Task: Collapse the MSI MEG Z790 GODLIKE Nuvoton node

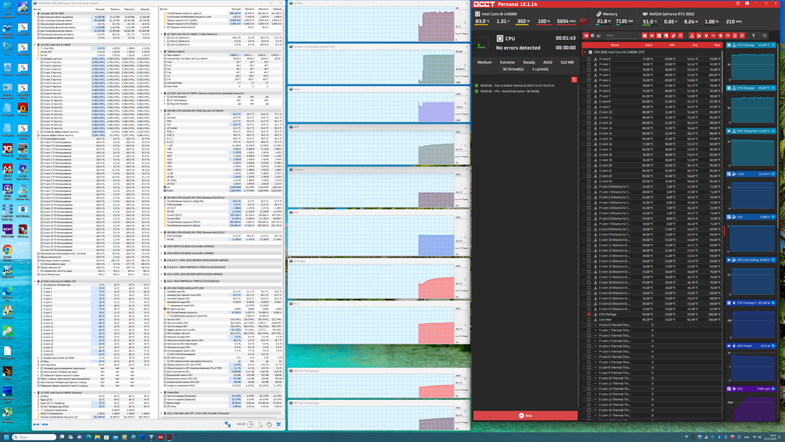Action: coord(162,110)
